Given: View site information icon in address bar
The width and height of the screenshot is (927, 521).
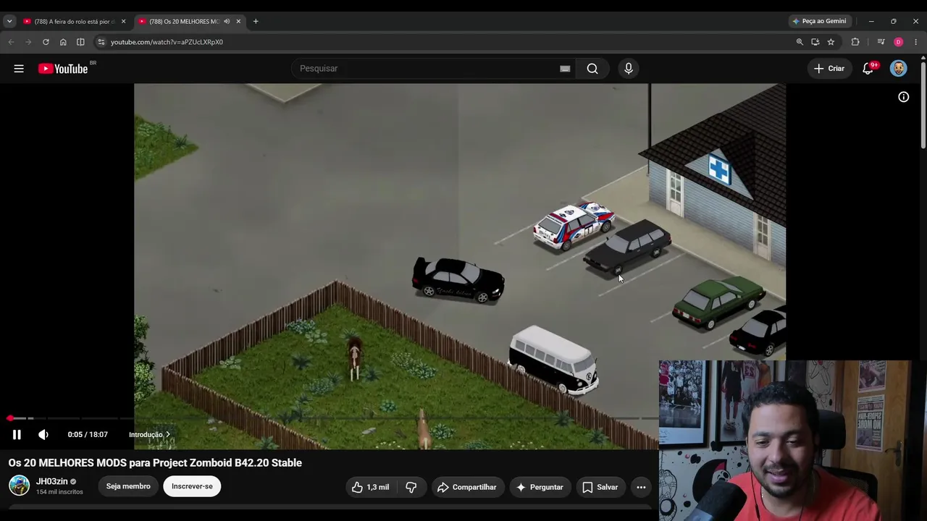Looking at the screenshot, I should click(101, 42).
